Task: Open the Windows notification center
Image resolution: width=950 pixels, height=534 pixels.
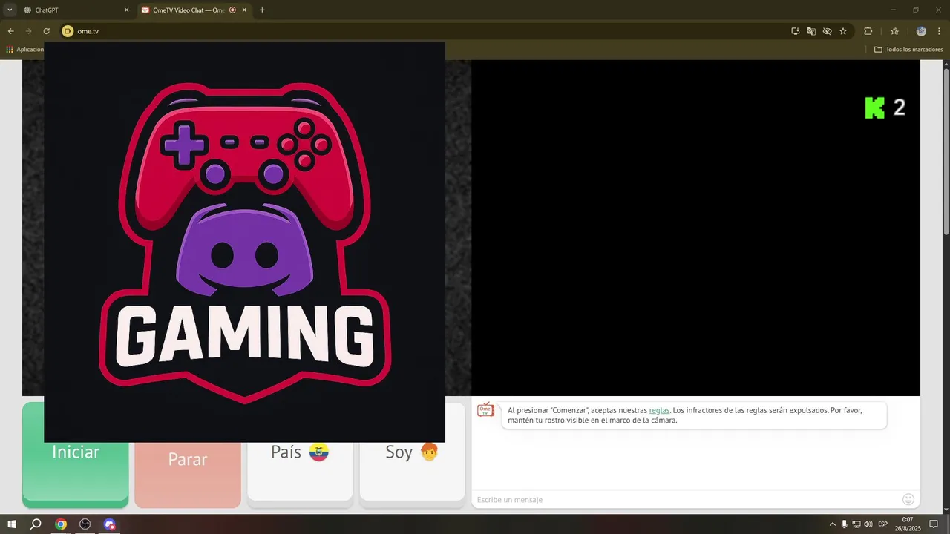Action: pyautogui.click(x=934, y=524)
